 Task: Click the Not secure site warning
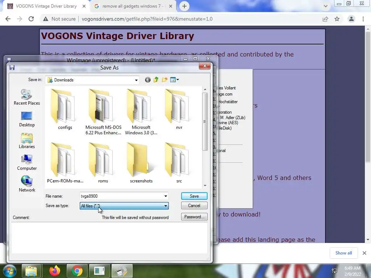click(59, 19)
